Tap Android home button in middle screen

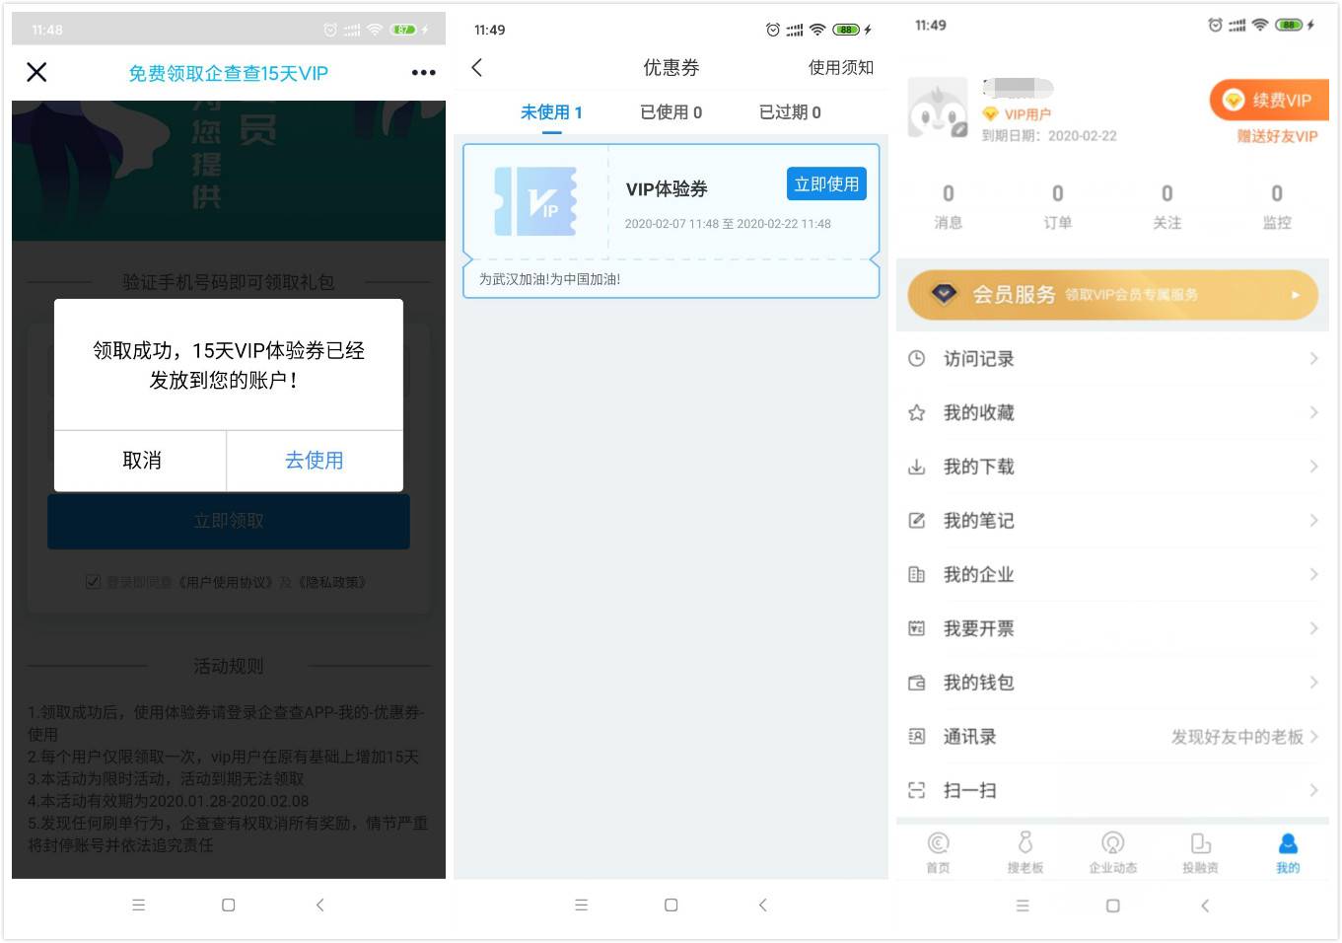(671, 905)
